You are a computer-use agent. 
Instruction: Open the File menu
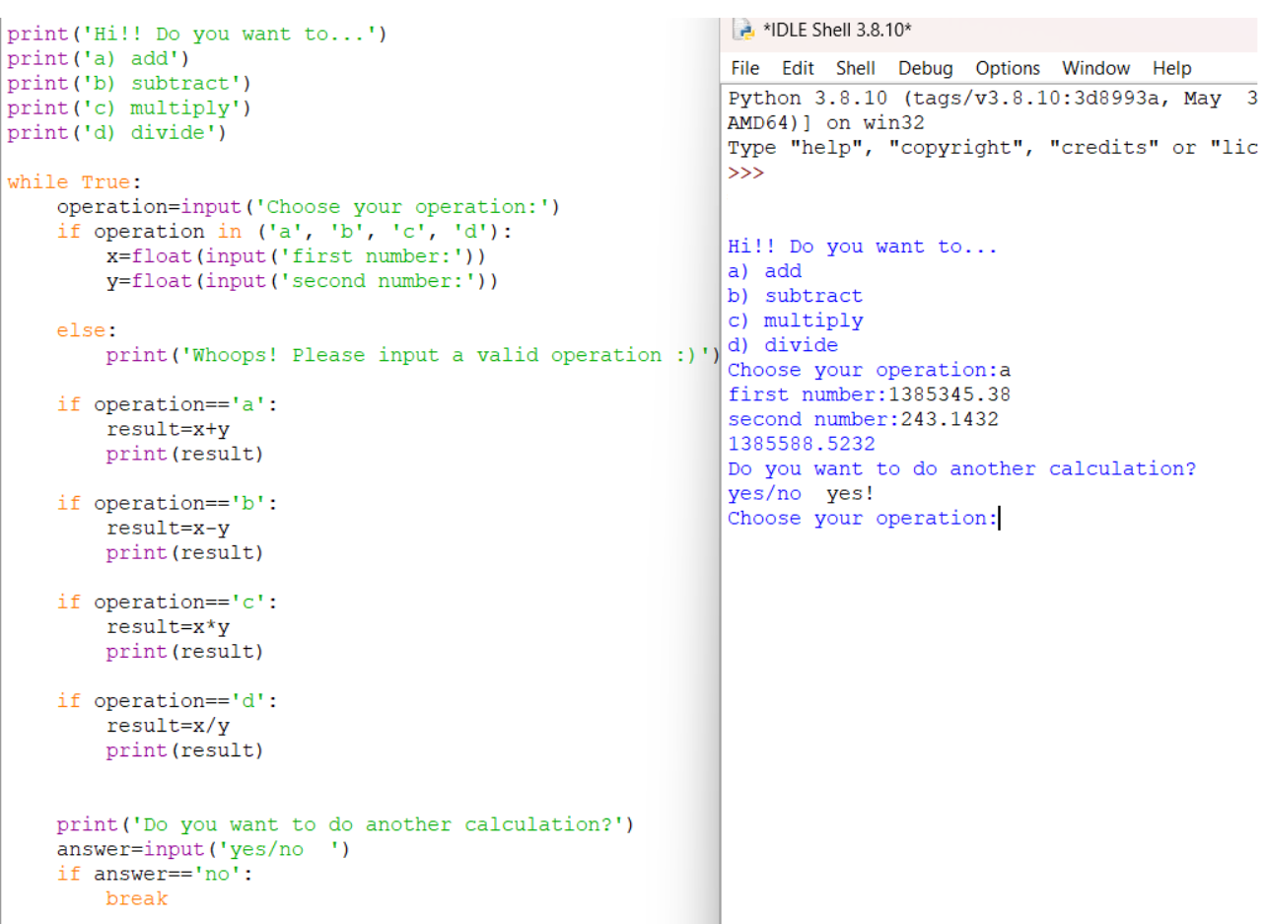(x=744, y=68)
